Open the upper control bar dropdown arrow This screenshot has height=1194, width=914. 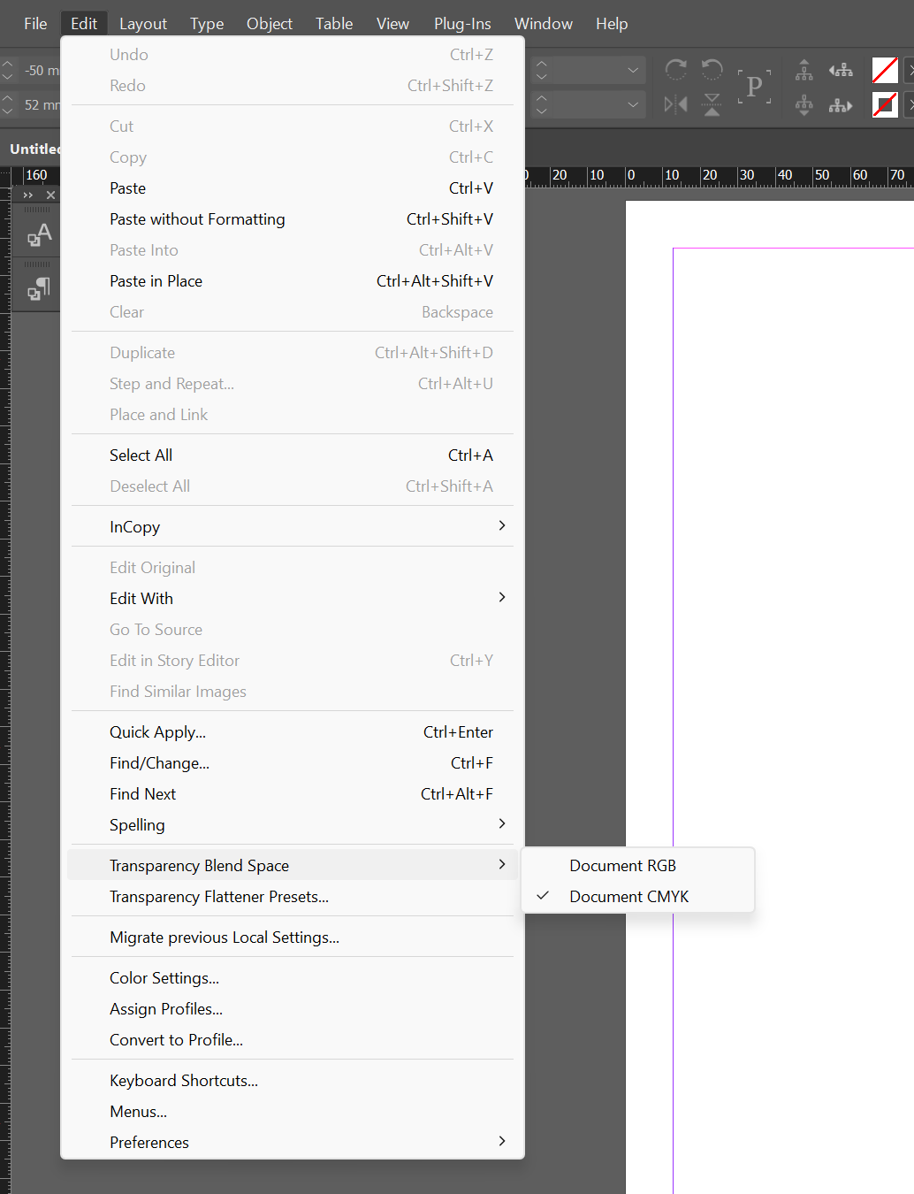[x=633, y=70]
